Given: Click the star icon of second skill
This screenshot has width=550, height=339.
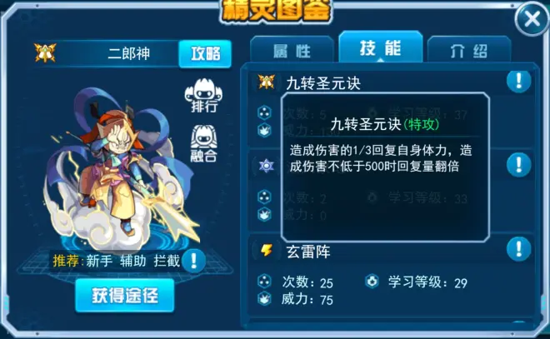Looking at the screenshot, I should click(x=266, y=166).
